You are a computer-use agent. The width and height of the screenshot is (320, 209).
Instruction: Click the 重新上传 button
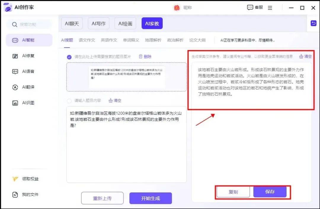click(102, 198)
